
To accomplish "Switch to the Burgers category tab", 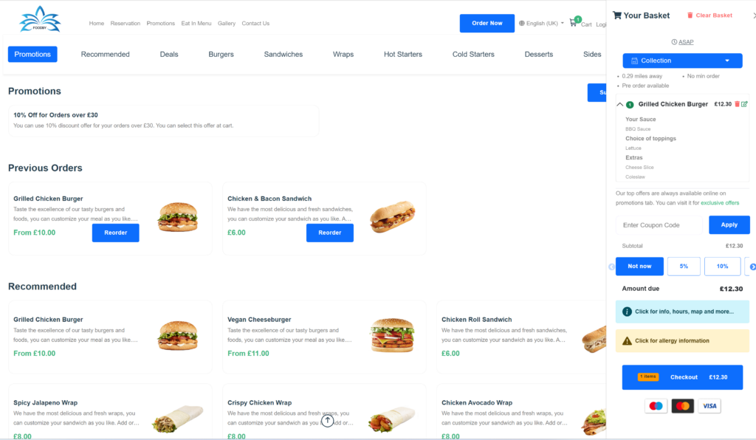I will (x=221, y=54).
